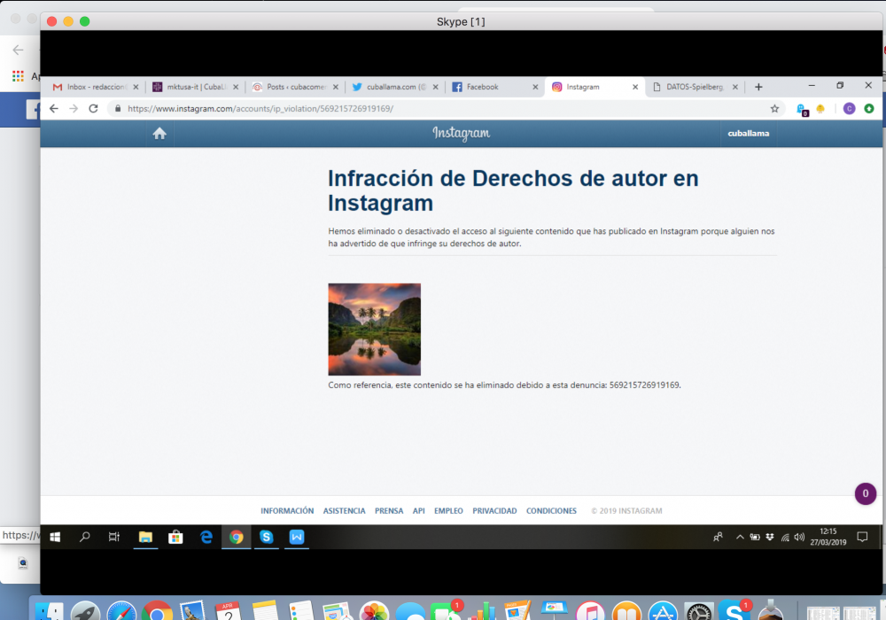
Task: Close the Instagram browser tab
Action: [634, 87]
